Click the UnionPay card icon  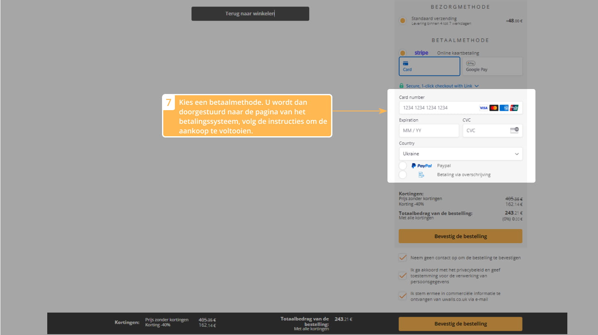click(514, 108)
